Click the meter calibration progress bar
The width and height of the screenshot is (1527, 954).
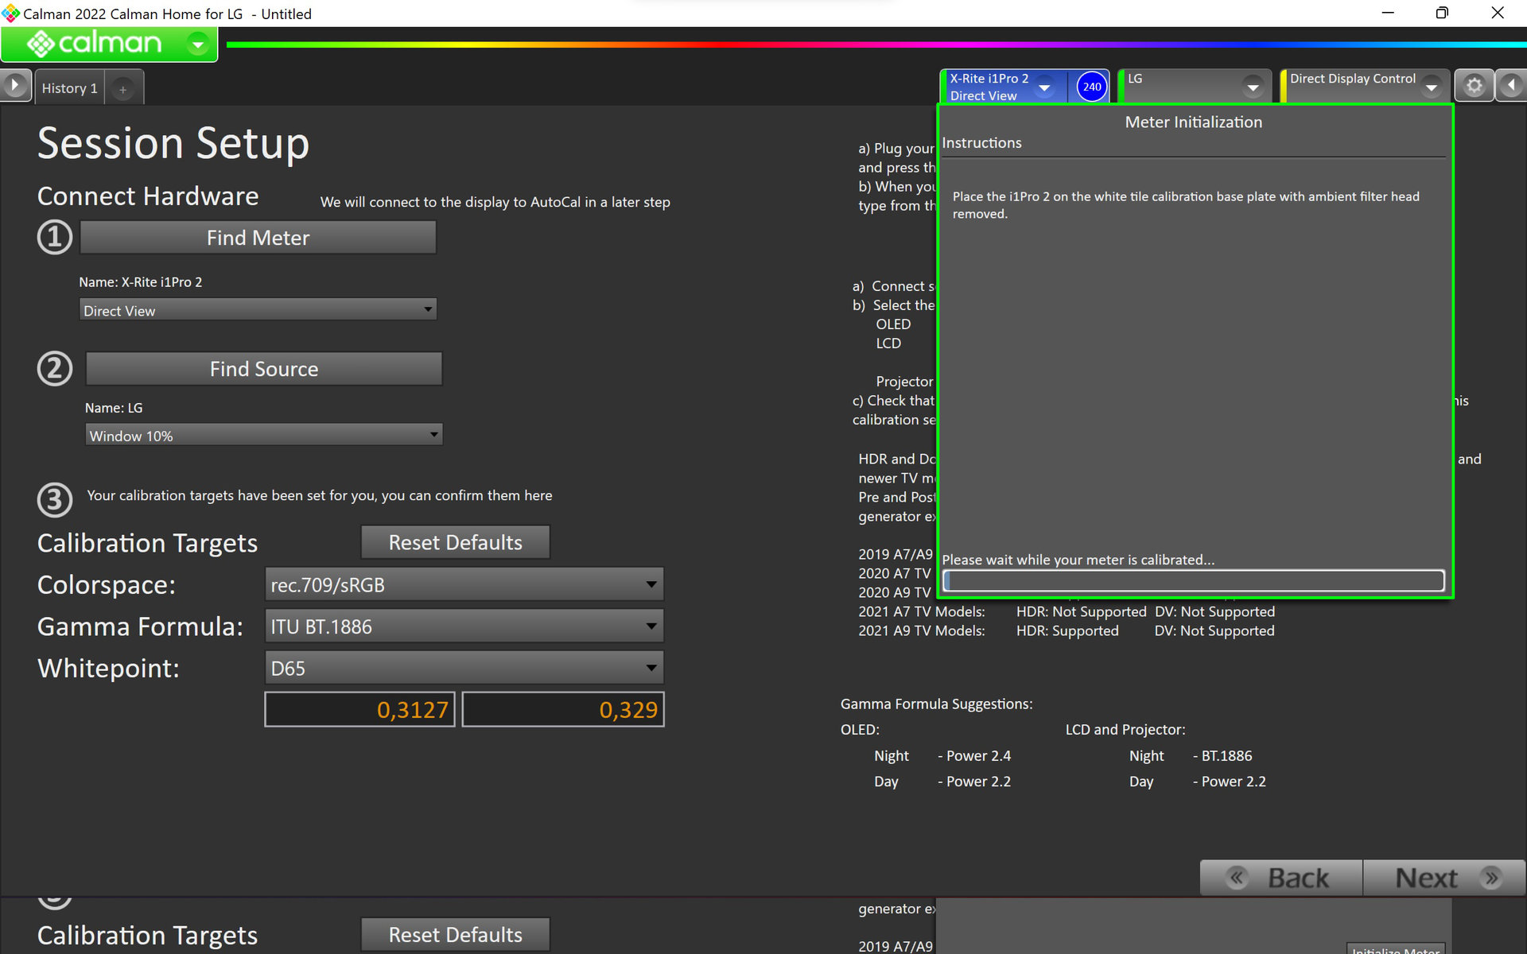[1193, 581]
